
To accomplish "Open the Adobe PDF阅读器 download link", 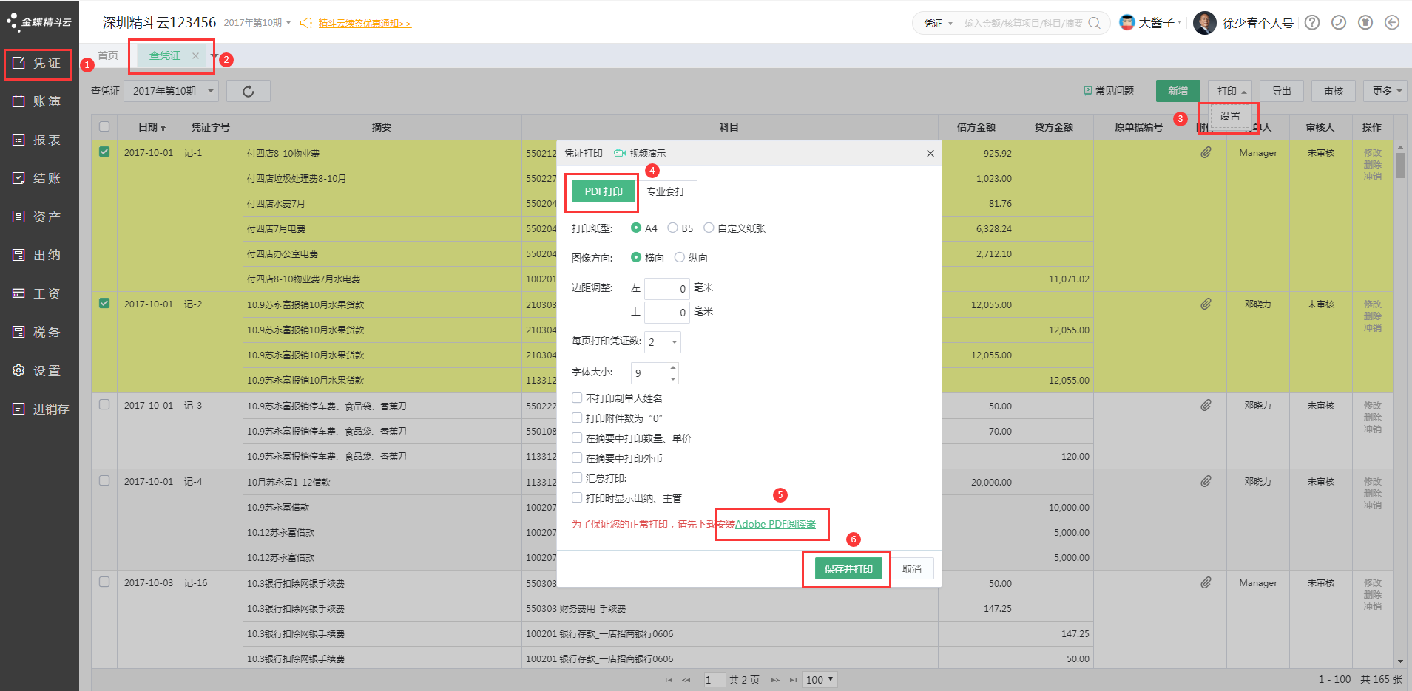I will point(775,524).
